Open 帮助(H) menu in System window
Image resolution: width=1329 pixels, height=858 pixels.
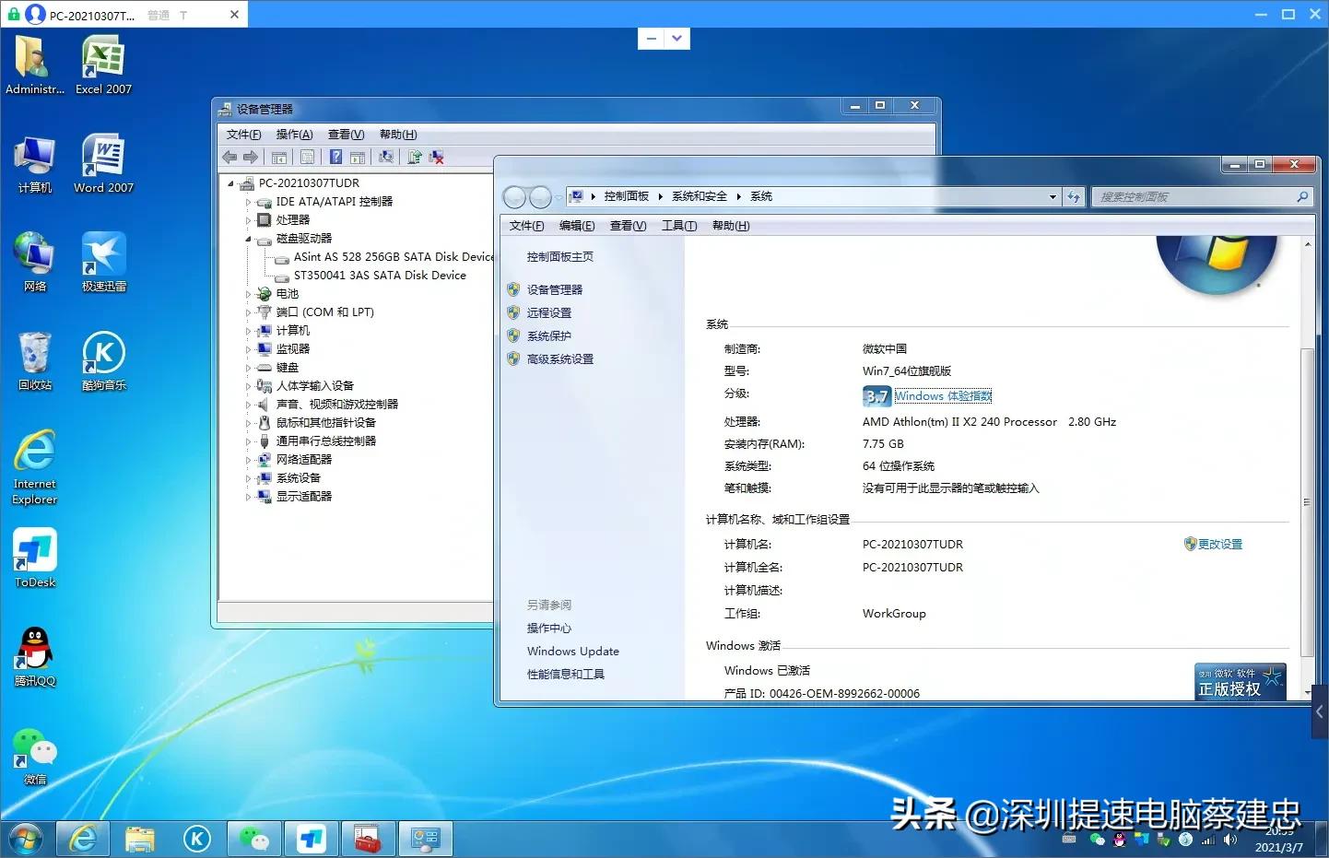pyautogui.click(x=731, y=226)
